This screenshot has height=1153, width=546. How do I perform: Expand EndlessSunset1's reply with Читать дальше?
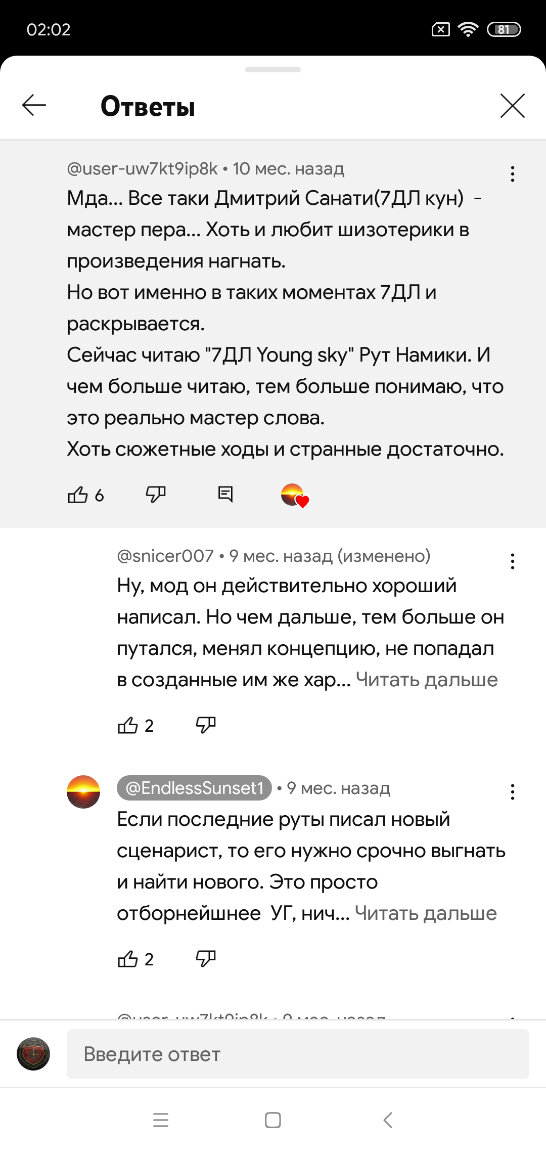(426, 913)
